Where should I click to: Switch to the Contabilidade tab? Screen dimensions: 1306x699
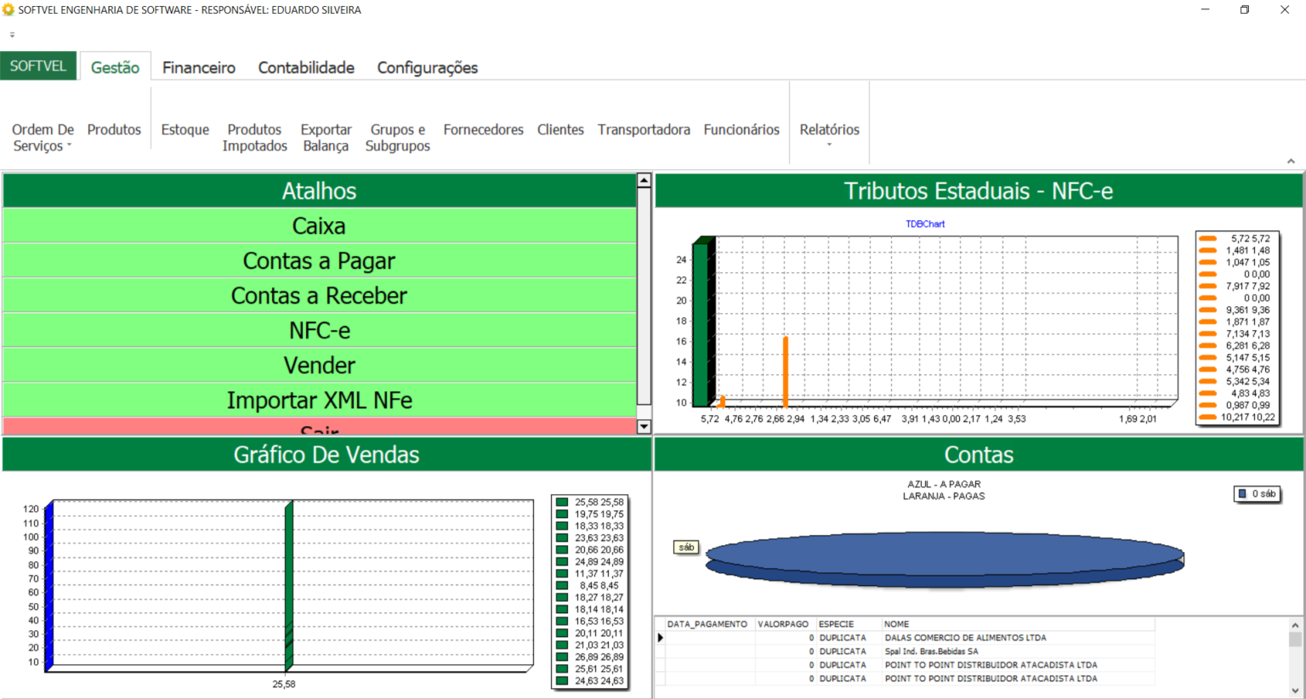(306, 67)
